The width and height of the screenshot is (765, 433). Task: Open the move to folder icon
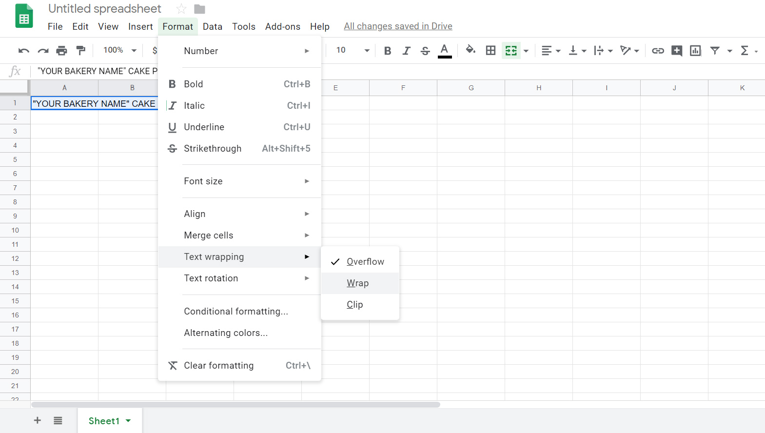click(199, 9)
